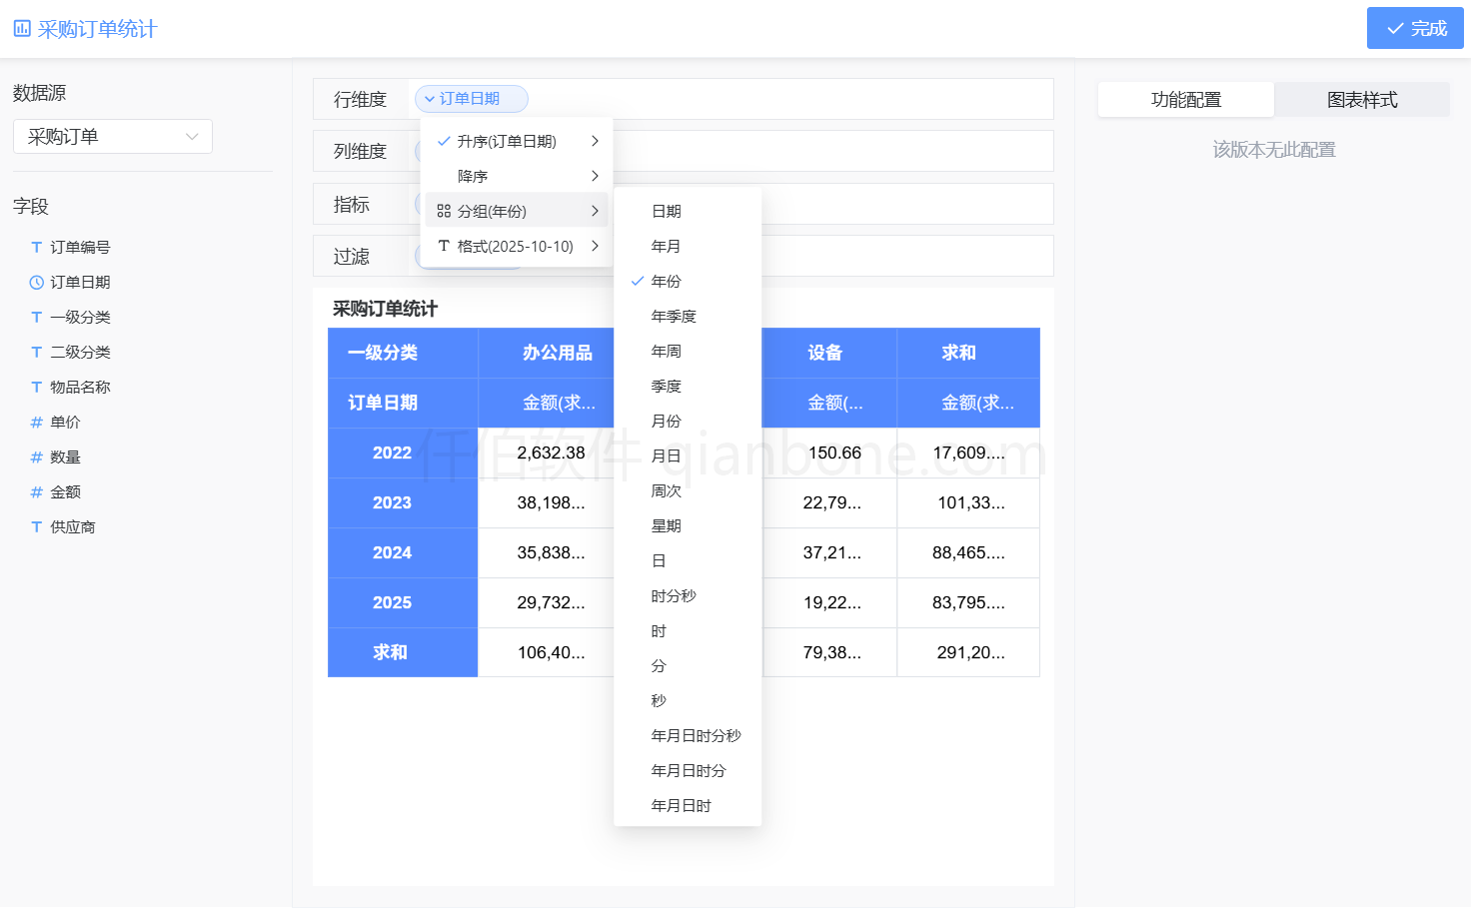The image size is (1471, 908).
Task: Open the 采购订单 data source dropdown
Action: [x=112, y=136]
